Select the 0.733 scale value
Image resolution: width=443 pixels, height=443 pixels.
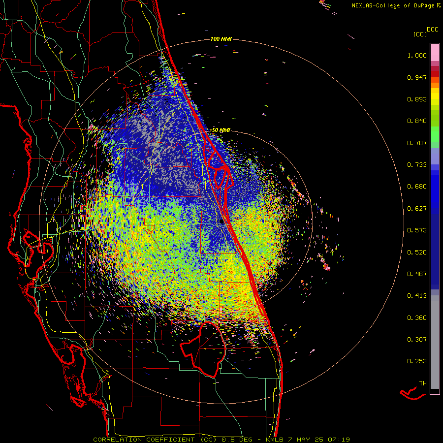coord(417,165)
